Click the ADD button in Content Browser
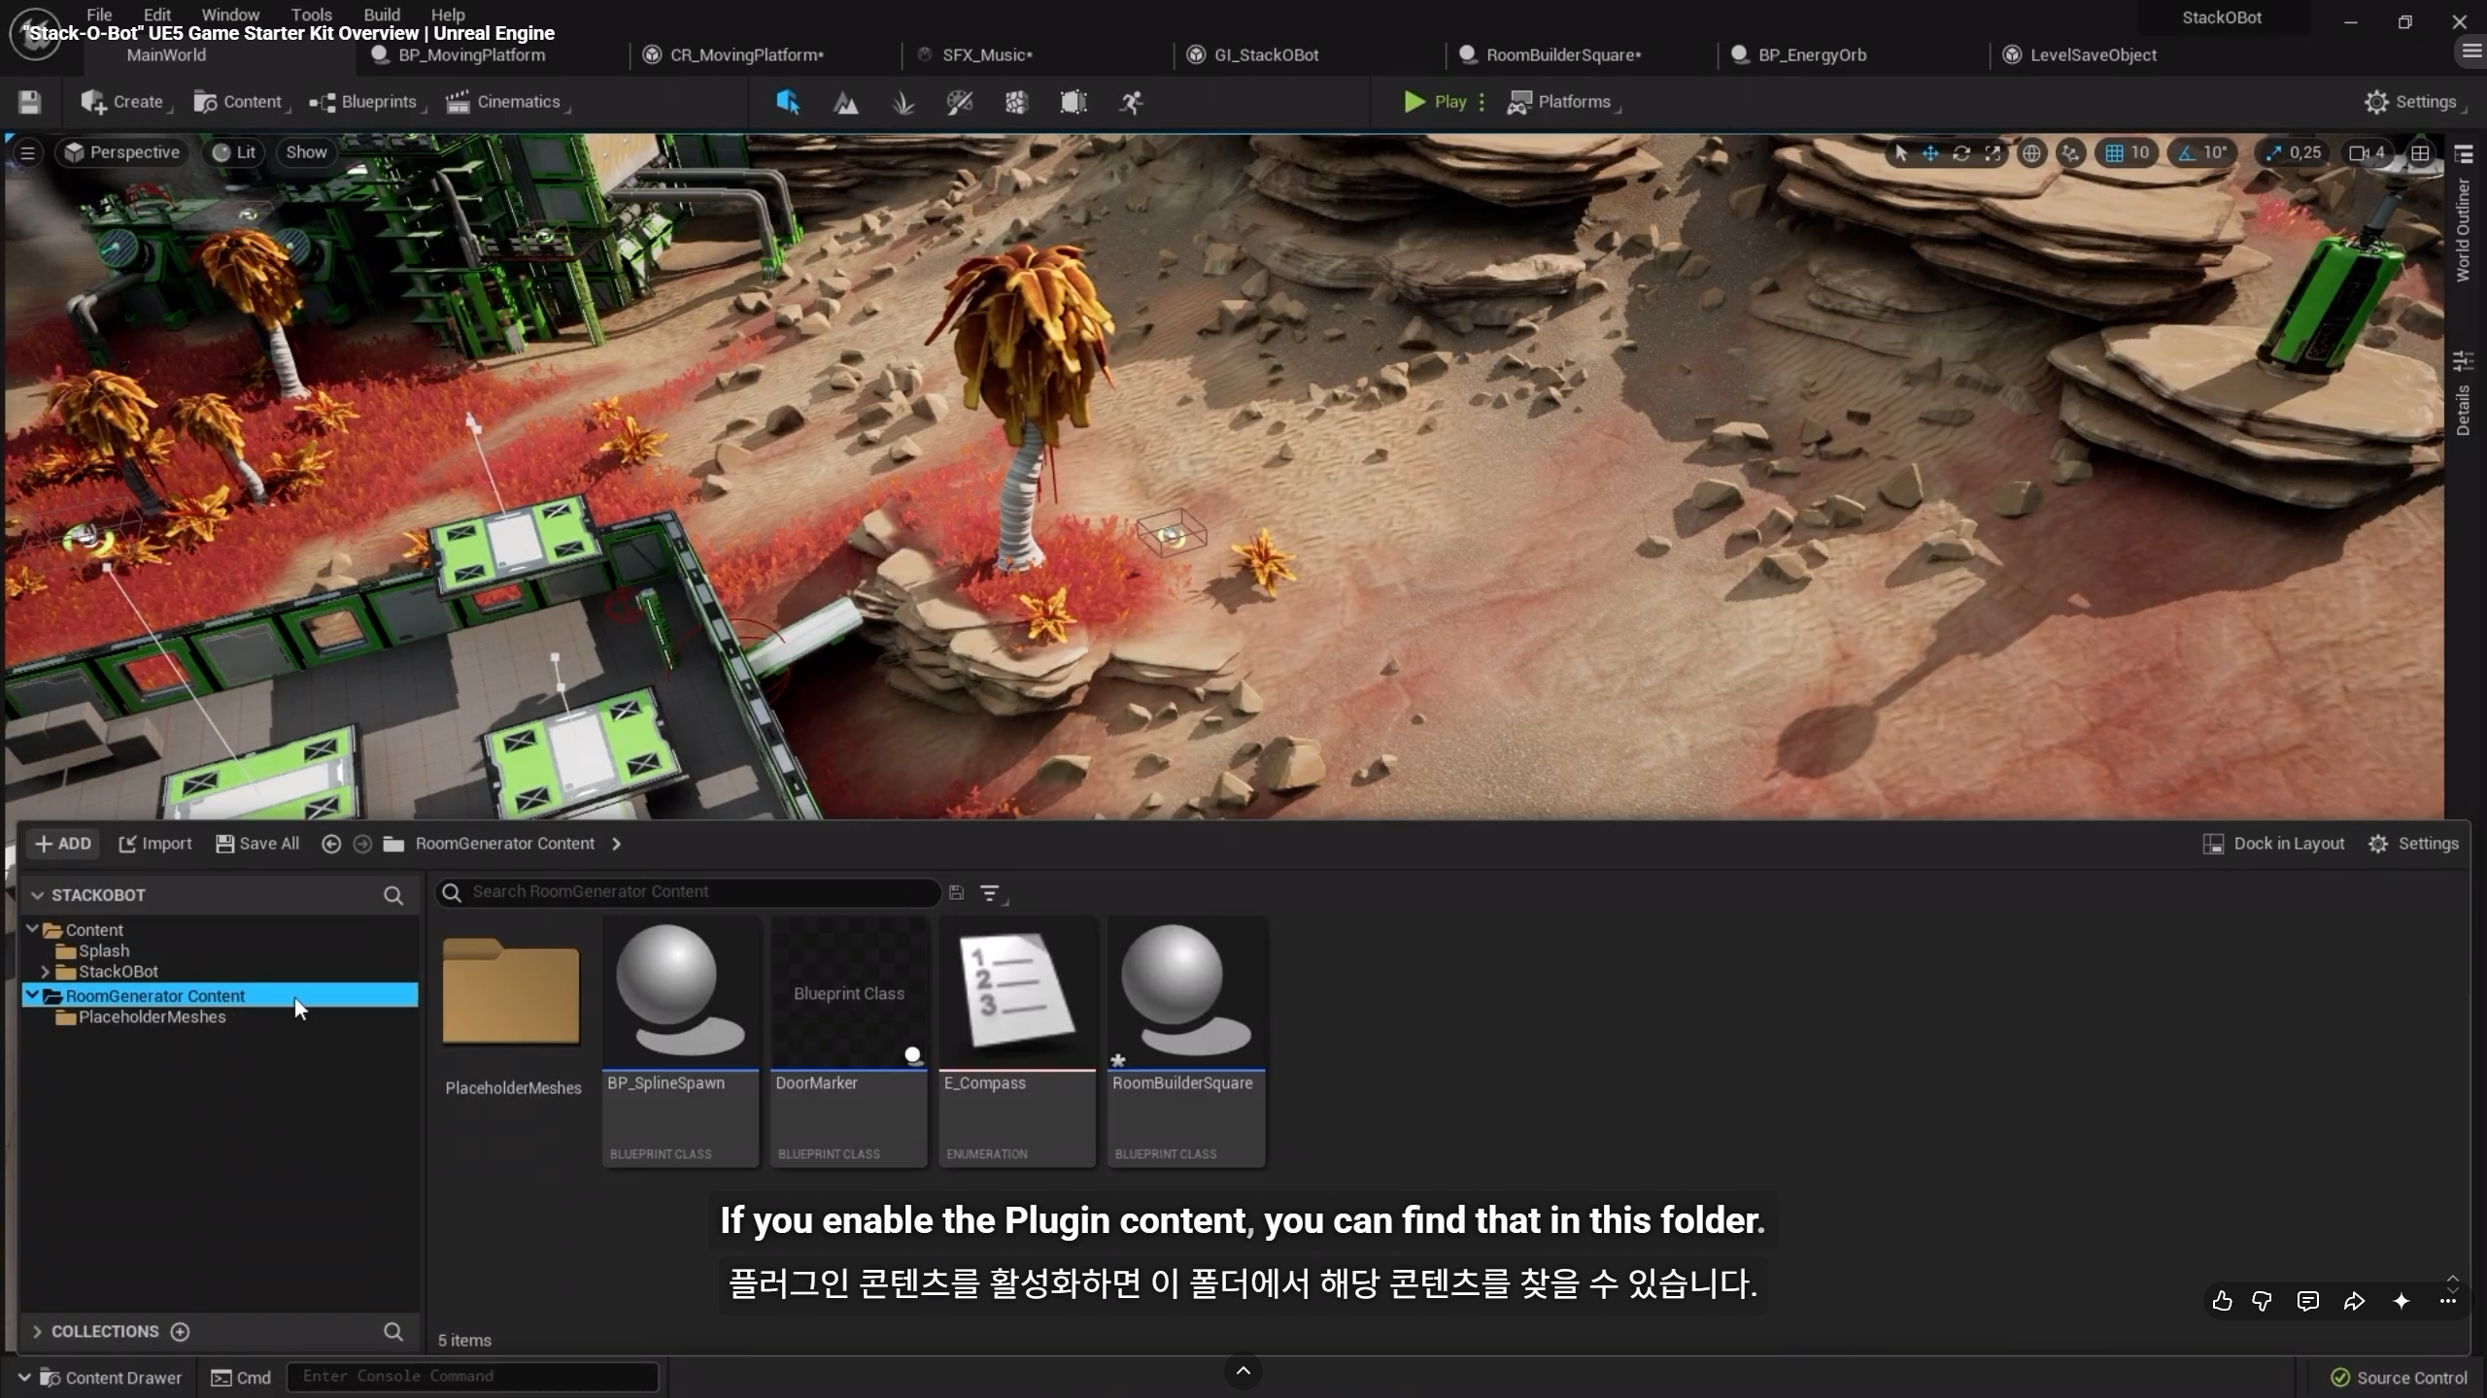 click(x=63, y=844)
